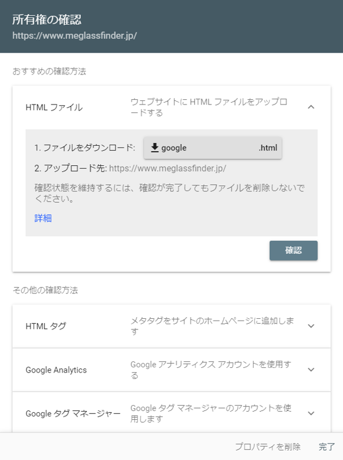343x460 pixels.
Task: Click the header URL under 所有権の確認
Action: (x=74, y=35)
